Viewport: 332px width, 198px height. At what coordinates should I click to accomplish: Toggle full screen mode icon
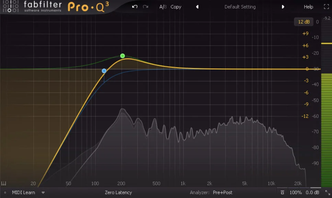pos(327,6)
